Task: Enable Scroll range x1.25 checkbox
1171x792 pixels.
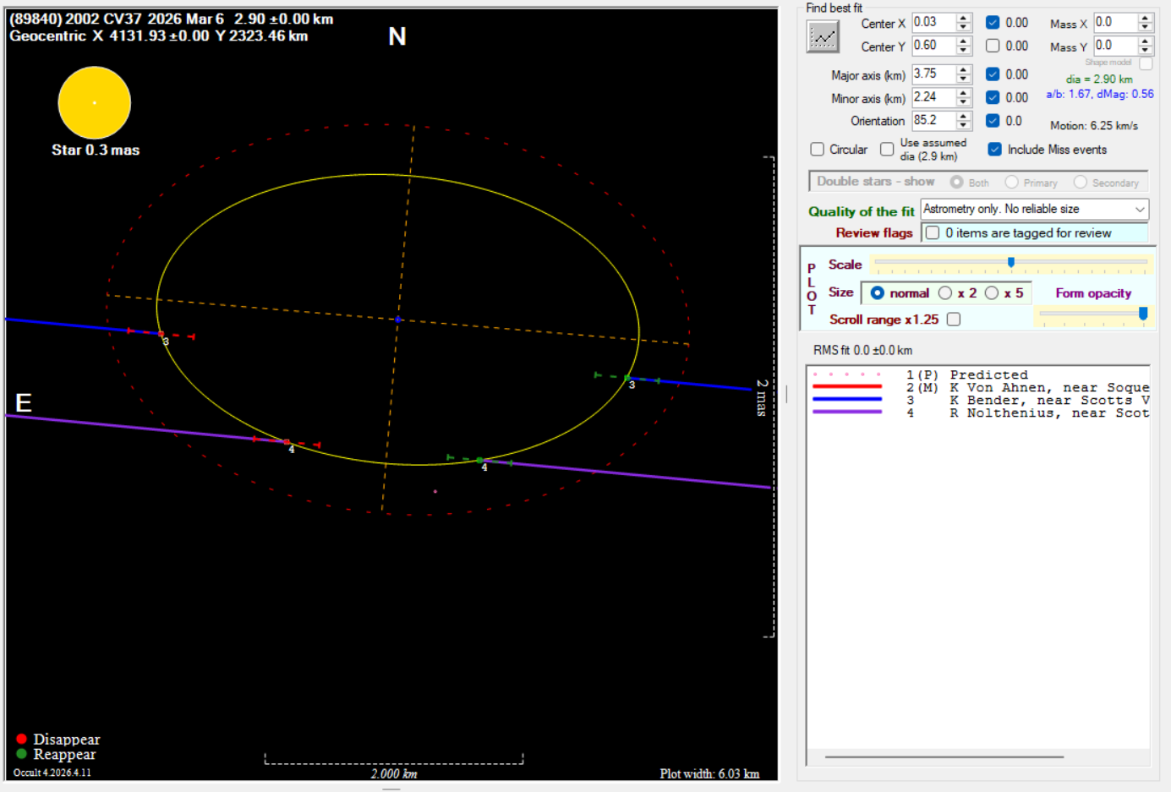Action: (954, 320)
